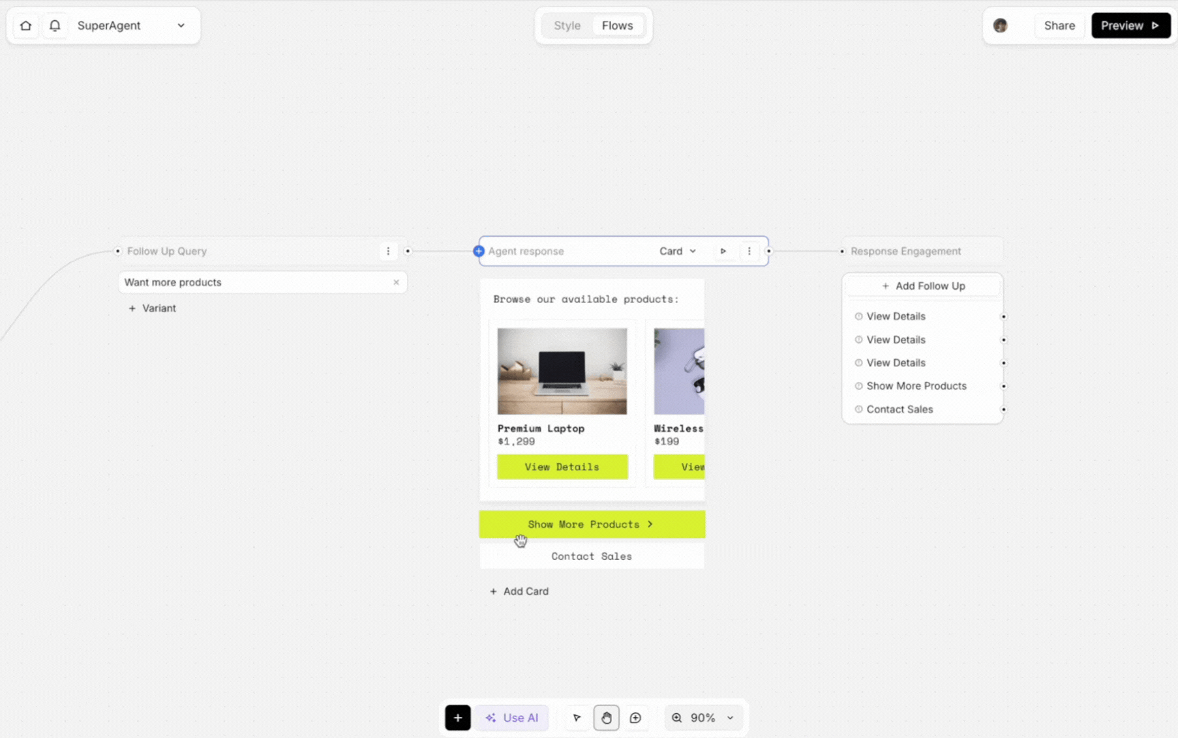Switch to the Flows tab
This screenshot has width=1178, height=738.
point(617,25)
